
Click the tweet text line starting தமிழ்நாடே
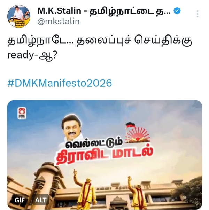click(x=100, y=41)
